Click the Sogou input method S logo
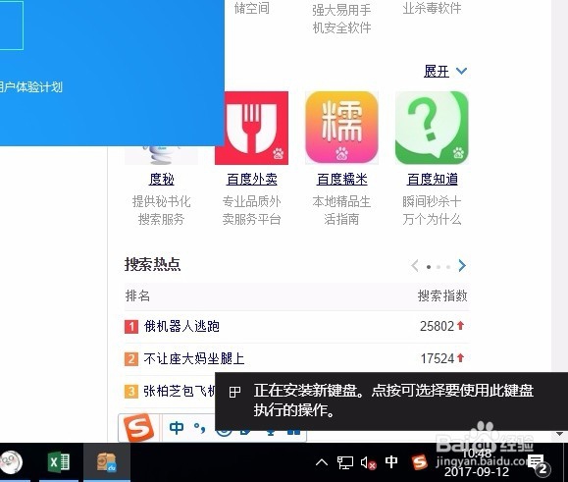The height and width of the screenshot is (482, 568). (x=138, y=428)
